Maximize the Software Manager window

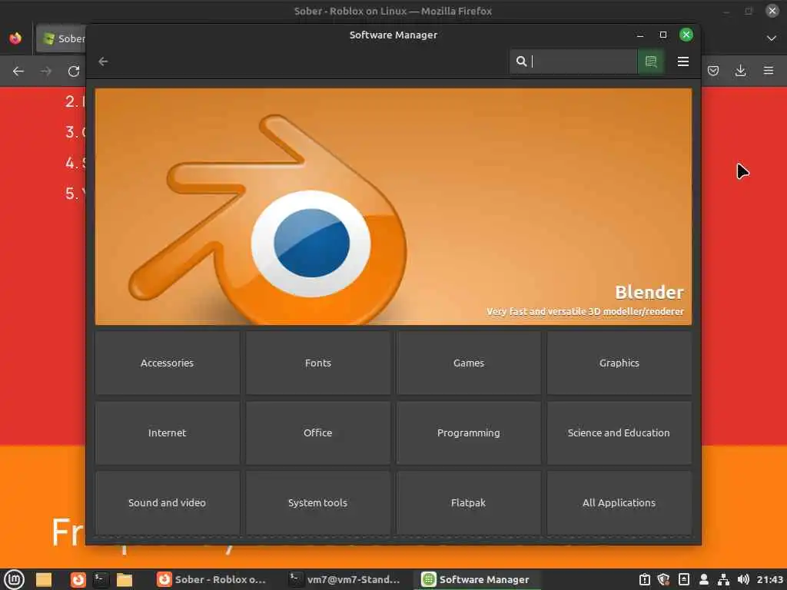pyautogui.click(x=663, y=35)
